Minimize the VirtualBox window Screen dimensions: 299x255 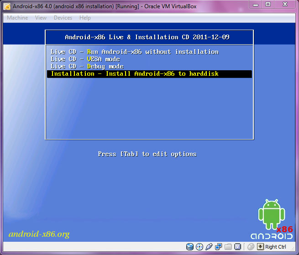click(x=256, y=5)
